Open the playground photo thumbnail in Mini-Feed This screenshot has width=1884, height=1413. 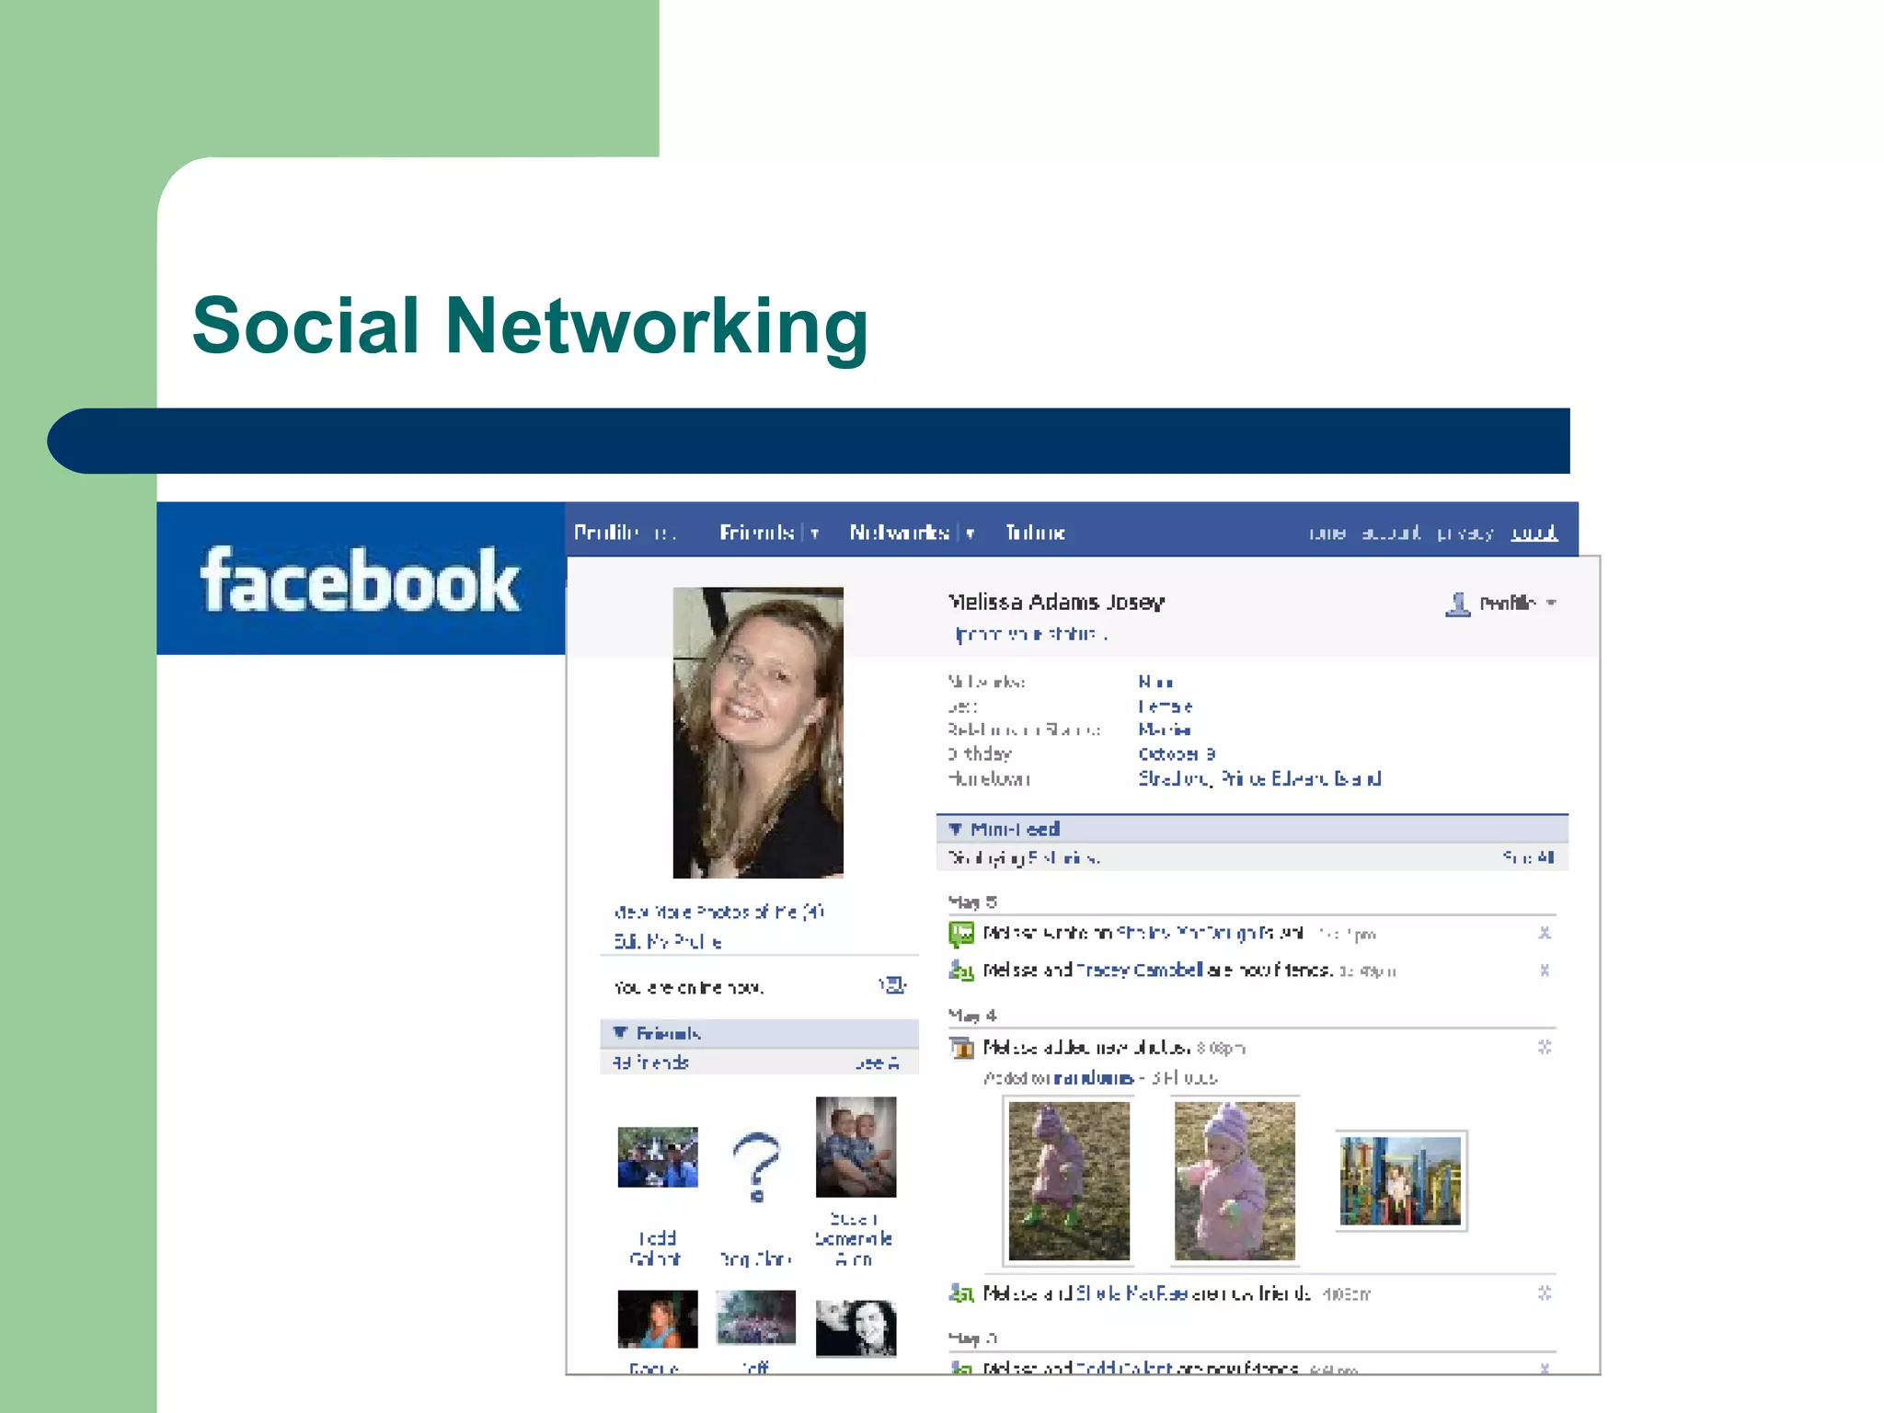pyautogui.click(x=1400, y=1180)
